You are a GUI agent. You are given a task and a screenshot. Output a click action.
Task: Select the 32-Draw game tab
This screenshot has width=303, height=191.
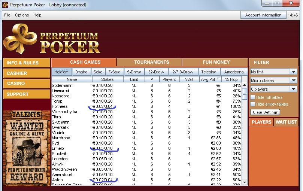(x=156, y=72)
